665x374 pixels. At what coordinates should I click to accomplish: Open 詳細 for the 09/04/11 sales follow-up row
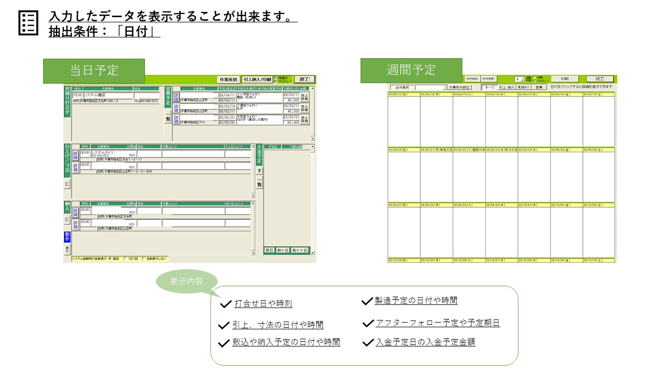(176, 97)
